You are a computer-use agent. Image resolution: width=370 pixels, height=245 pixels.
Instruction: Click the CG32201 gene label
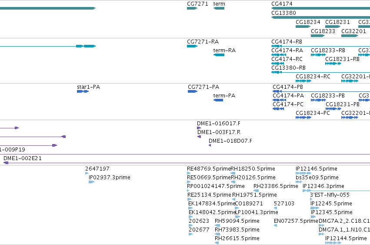353,31
